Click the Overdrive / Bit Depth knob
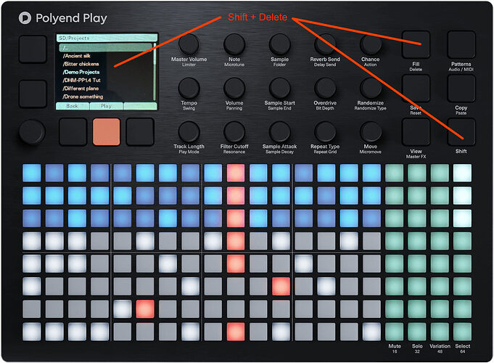This screenshot has height=363, width=494. pyautogui.click(x=325, y=89)
